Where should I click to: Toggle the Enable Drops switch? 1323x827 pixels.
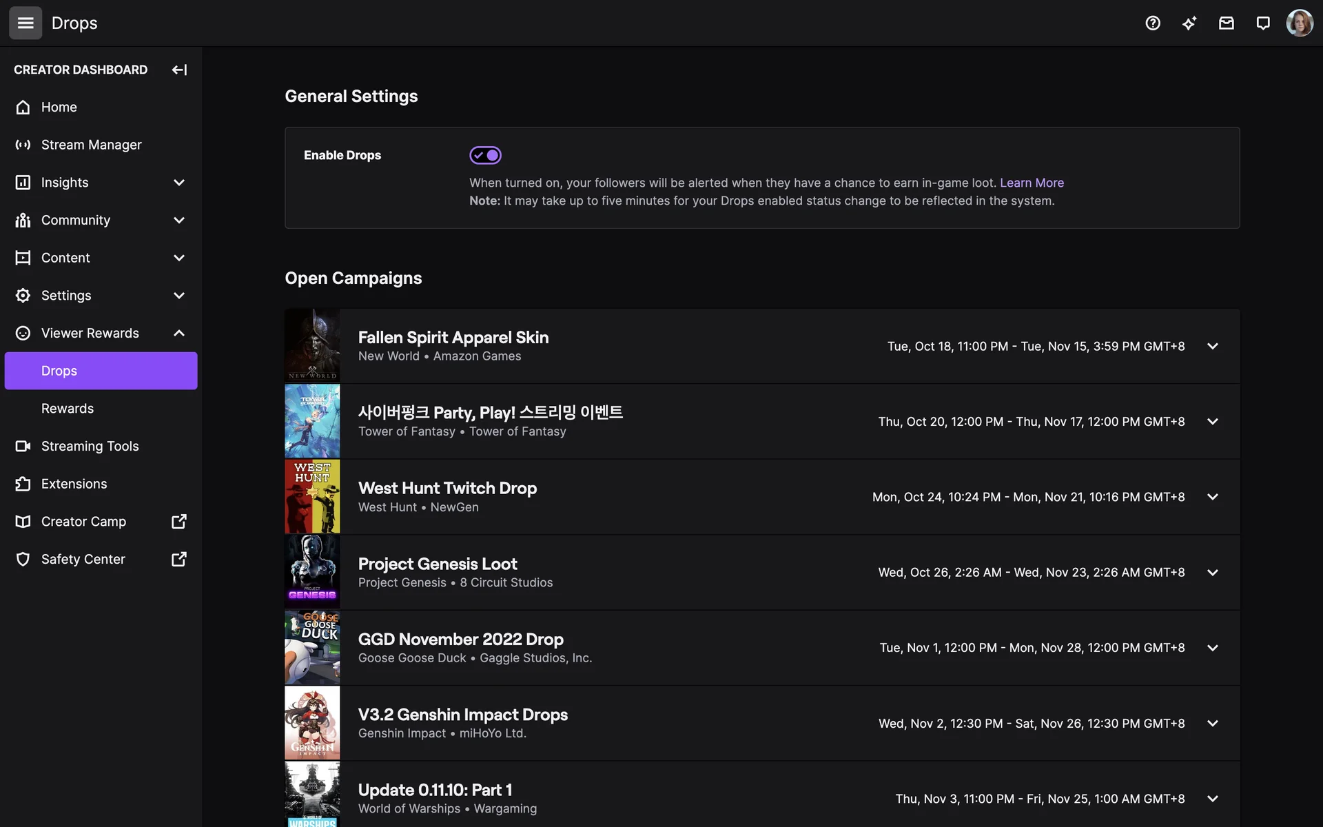485,155
